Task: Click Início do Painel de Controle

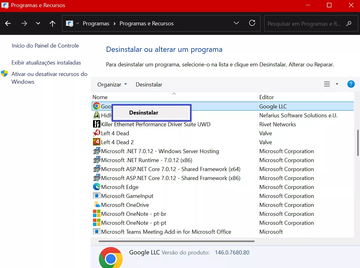Action: pos(45,45)
